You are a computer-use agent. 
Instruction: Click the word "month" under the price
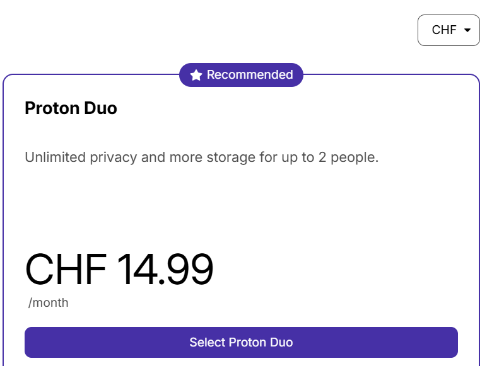50,303
